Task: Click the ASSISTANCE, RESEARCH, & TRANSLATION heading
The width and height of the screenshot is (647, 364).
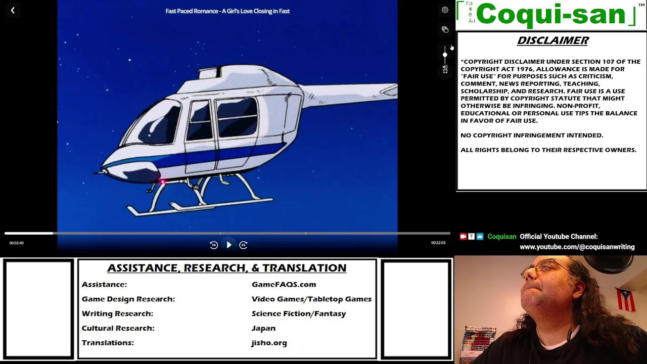Action: coord(226,268)
